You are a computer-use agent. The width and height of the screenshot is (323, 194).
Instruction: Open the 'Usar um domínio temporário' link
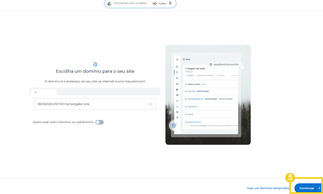[x=268, y=188]
